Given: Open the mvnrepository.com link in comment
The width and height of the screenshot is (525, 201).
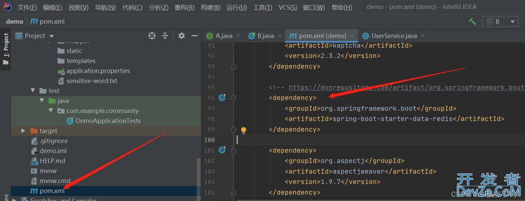Looking at the screenshot, I should click(406, 88).
